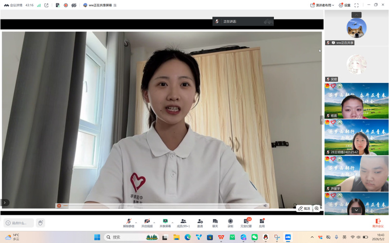Open WeChat from the Windows taskbar
Viewport: 389px width, 243px height.
tap(254, 237)
